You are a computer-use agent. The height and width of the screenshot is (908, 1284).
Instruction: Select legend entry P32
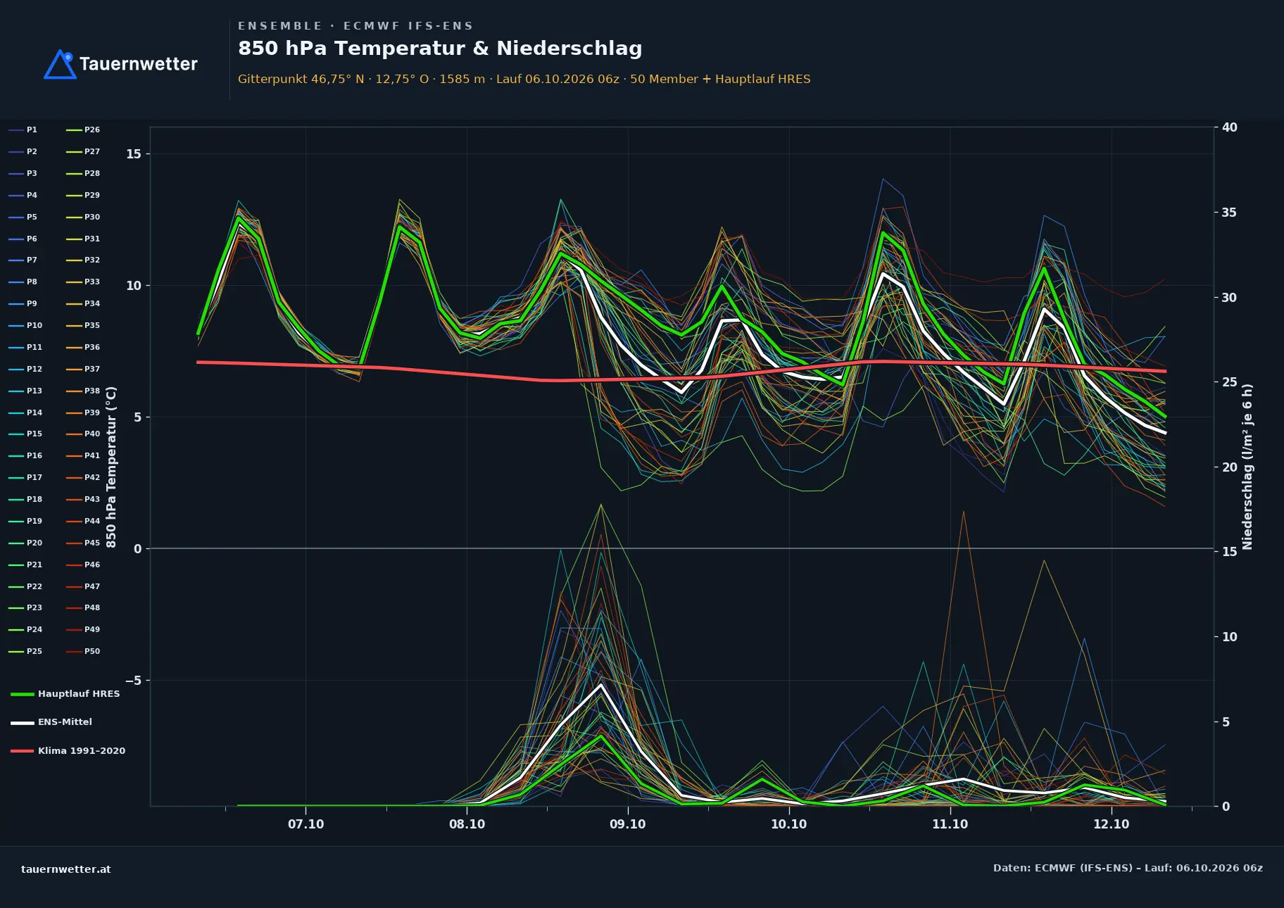[83, 260]
